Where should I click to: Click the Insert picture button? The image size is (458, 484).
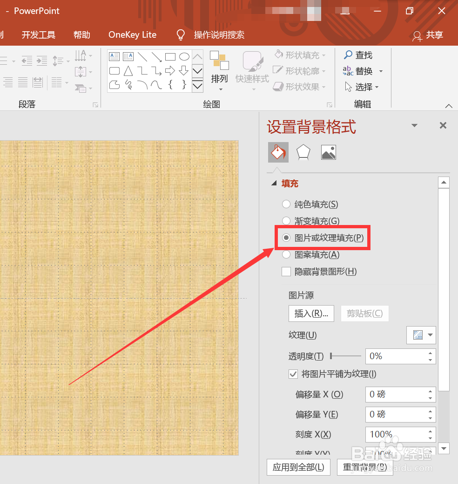tap(311, 314)
